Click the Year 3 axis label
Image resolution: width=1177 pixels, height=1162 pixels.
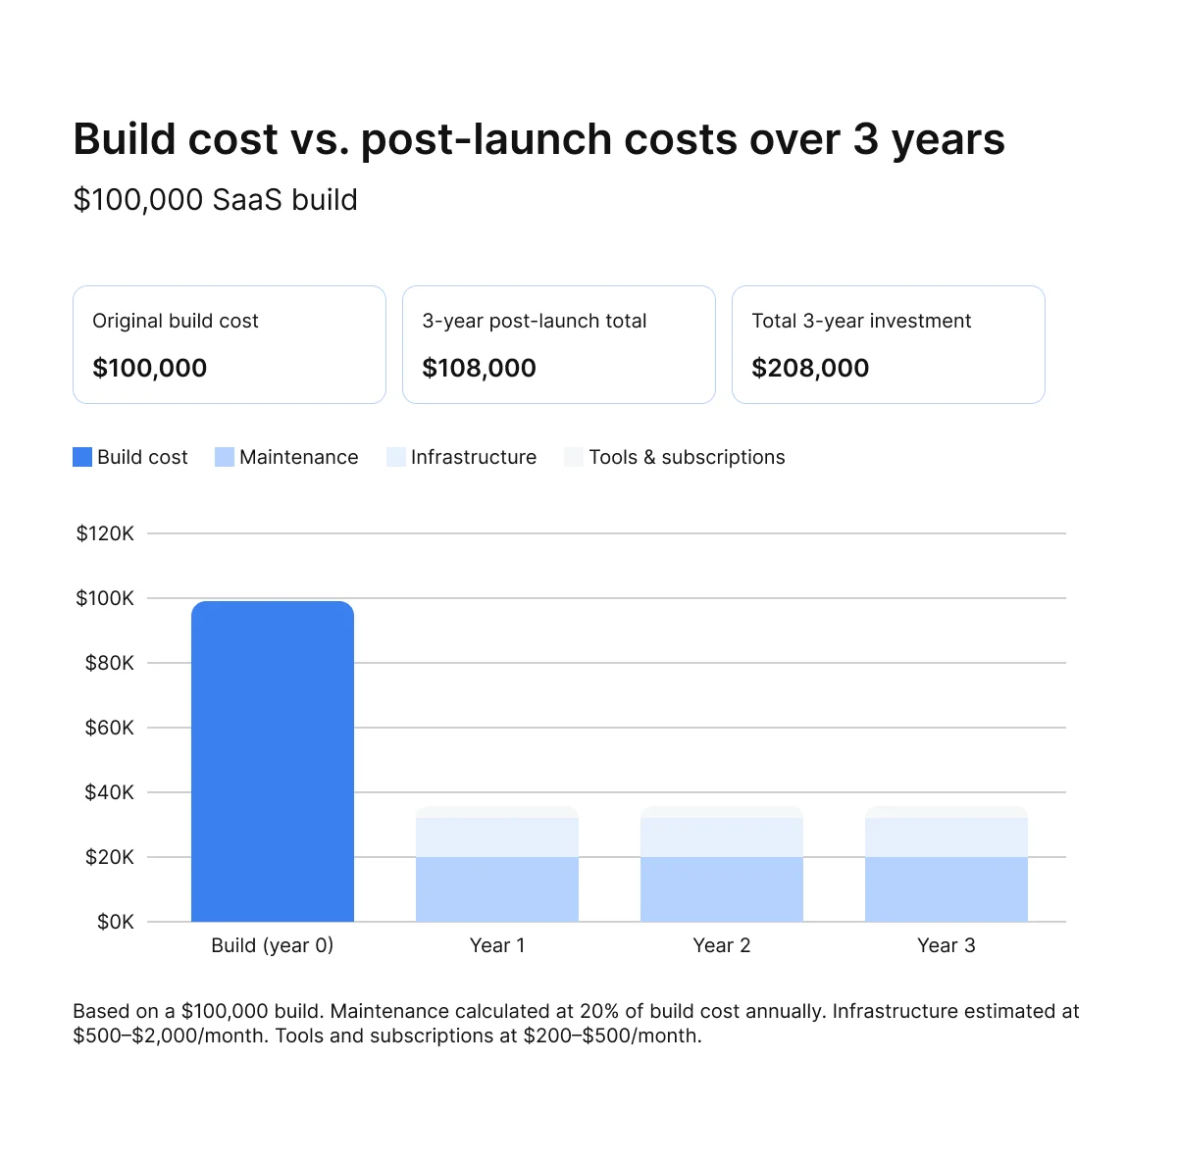pyautogui.click(x=947, y=945)
